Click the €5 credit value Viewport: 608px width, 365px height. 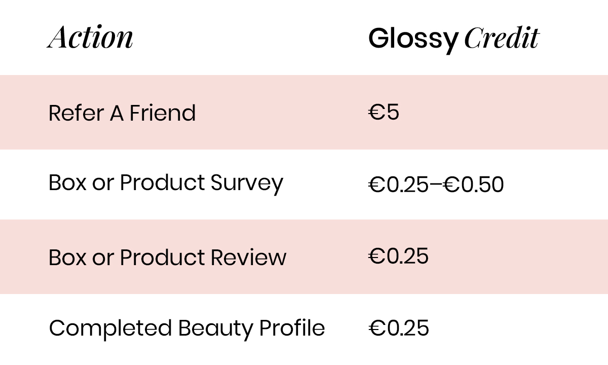pyautogui.click(x=384, y=113)
